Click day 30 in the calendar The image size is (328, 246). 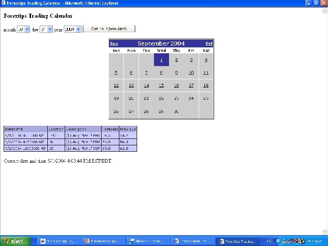[x=176, y=112]
